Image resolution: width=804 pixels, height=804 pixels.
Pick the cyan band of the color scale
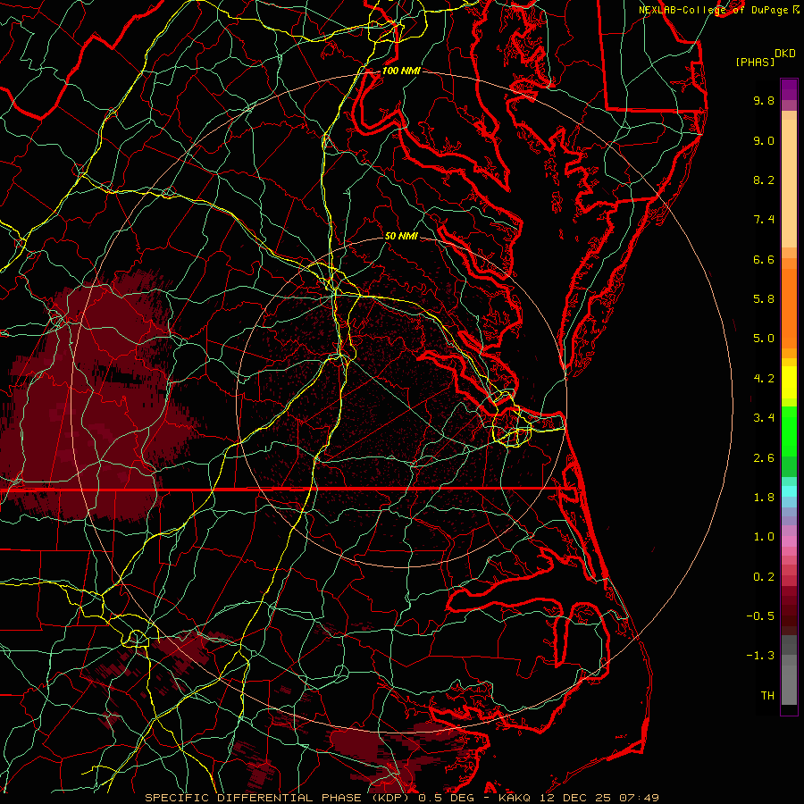tap(789, 491)
